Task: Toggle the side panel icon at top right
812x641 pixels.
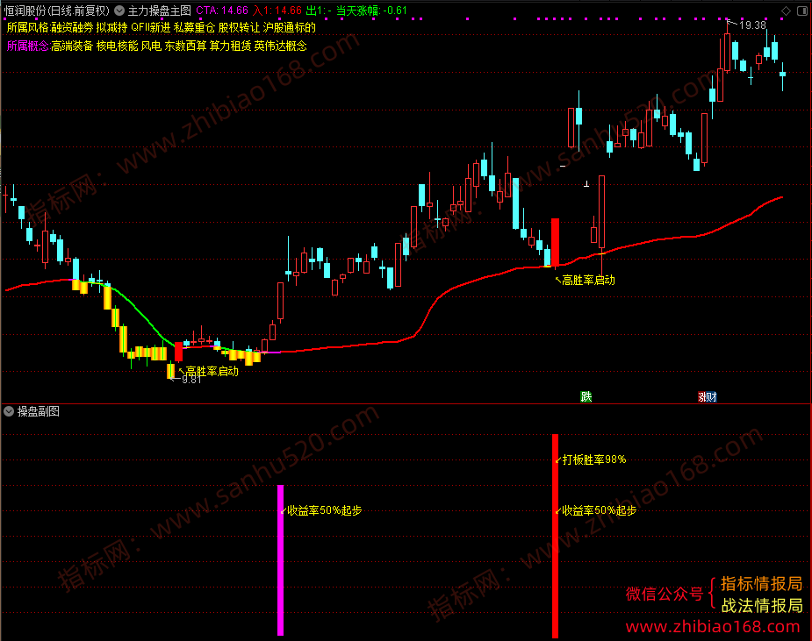Action: (801, 11)
